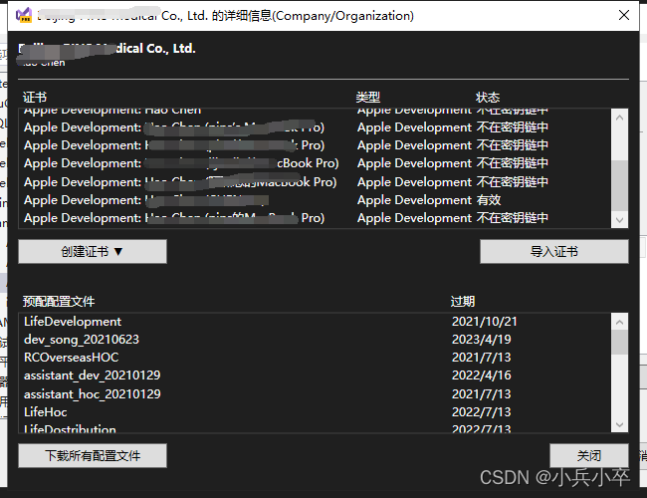Click the LifeHoc expiration date 2022/7/13

pyautogui.click(x=481, y=412)
